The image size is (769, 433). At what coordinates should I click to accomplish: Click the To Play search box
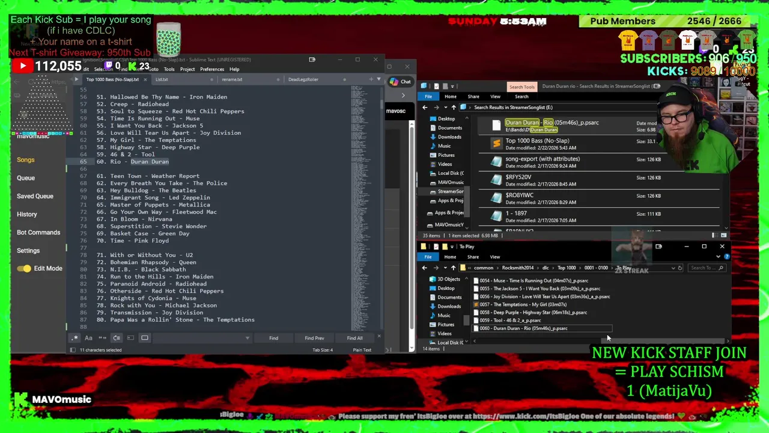coord(706,268)
